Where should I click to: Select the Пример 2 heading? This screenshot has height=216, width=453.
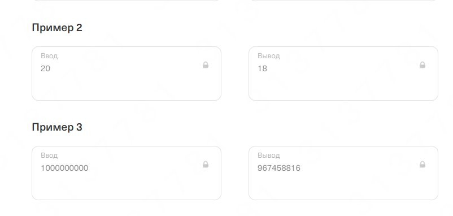pyautogui.click(x=57, y=28)
